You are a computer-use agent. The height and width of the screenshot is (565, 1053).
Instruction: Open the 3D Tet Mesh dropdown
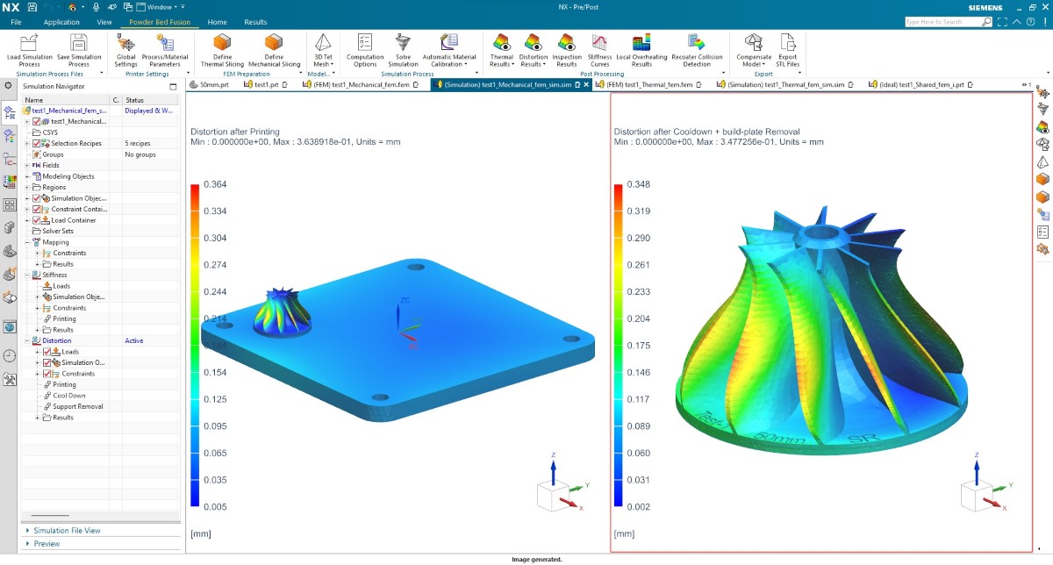click(323, 64)
